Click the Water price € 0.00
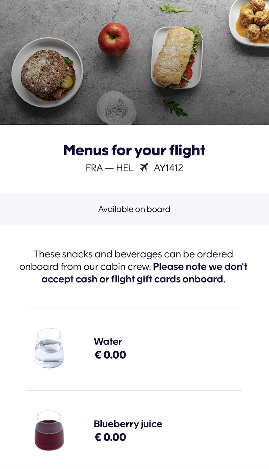 click(110, 355)
